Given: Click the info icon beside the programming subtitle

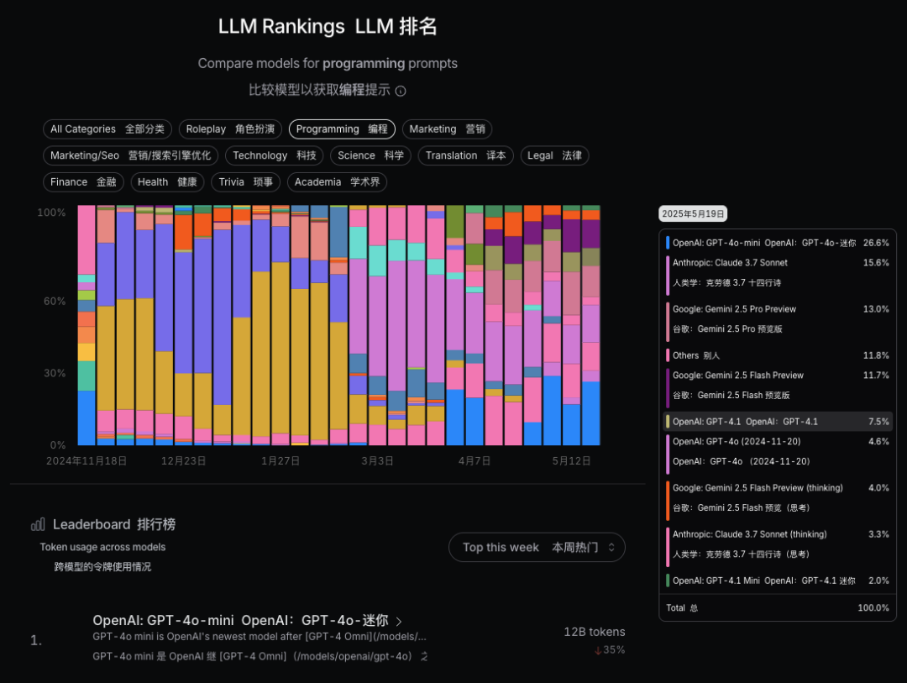Looking at the screenshot, I should 401,91.
